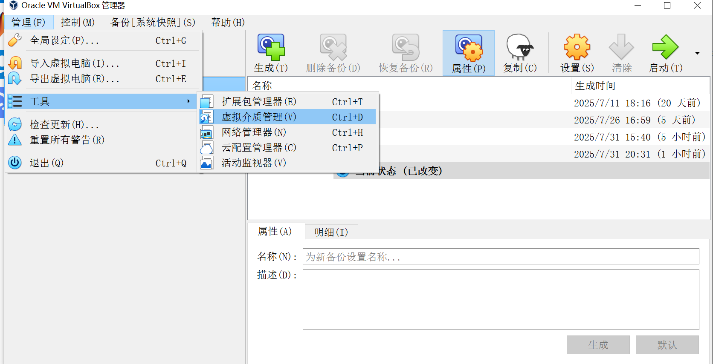Select 云配置管理器(C) in the submenu
Viewport: 713px width, 364px height.
[x=288, y=147]
